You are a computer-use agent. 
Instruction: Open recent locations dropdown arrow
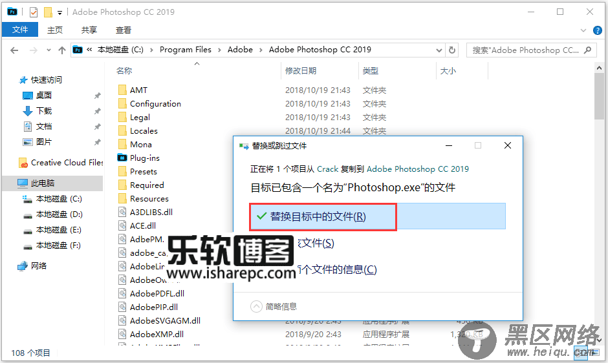click(49, 50)
